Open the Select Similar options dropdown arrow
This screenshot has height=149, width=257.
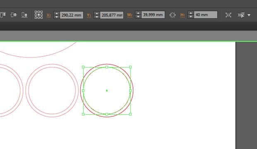pos(249,15)
